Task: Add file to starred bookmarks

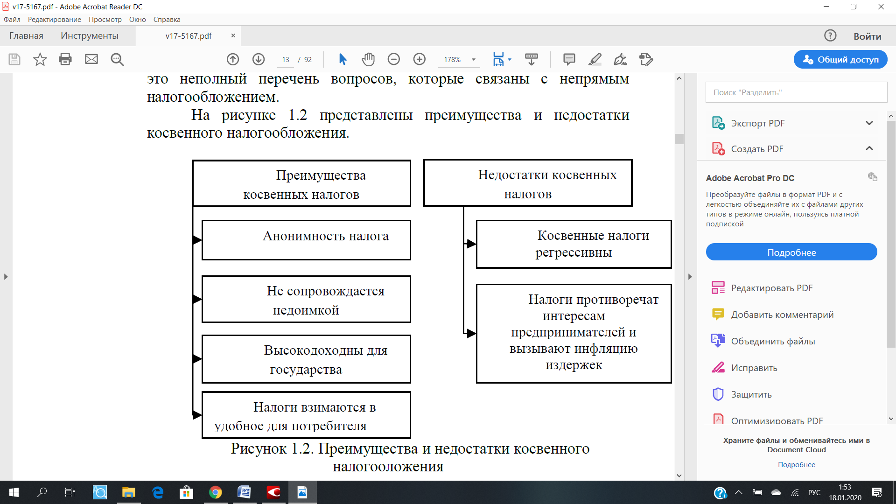Action: (x=40, y=59)
